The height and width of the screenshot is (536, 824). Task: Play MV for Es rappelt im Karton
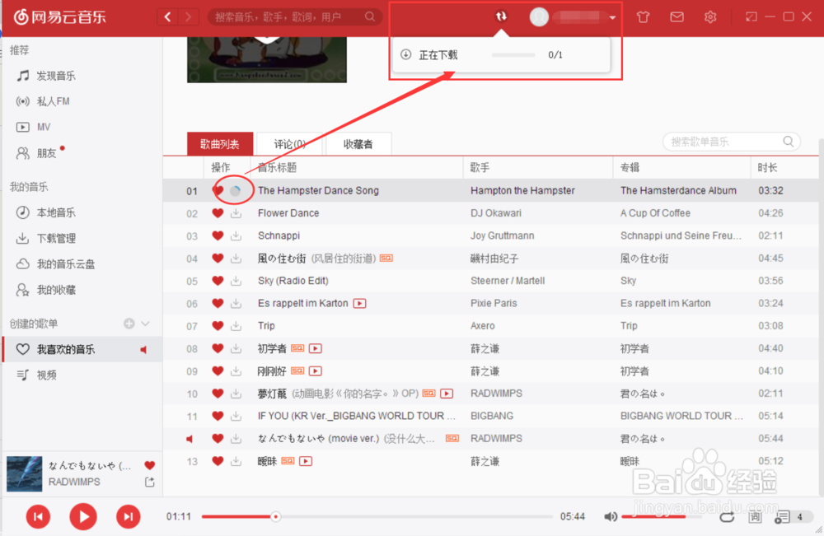pos(359,304)
